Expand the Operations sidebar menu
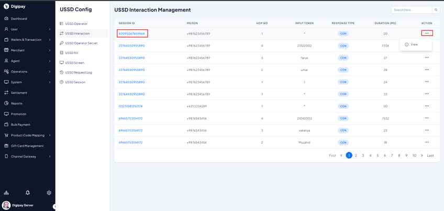The image size is (444, 211). pos(27,72)
